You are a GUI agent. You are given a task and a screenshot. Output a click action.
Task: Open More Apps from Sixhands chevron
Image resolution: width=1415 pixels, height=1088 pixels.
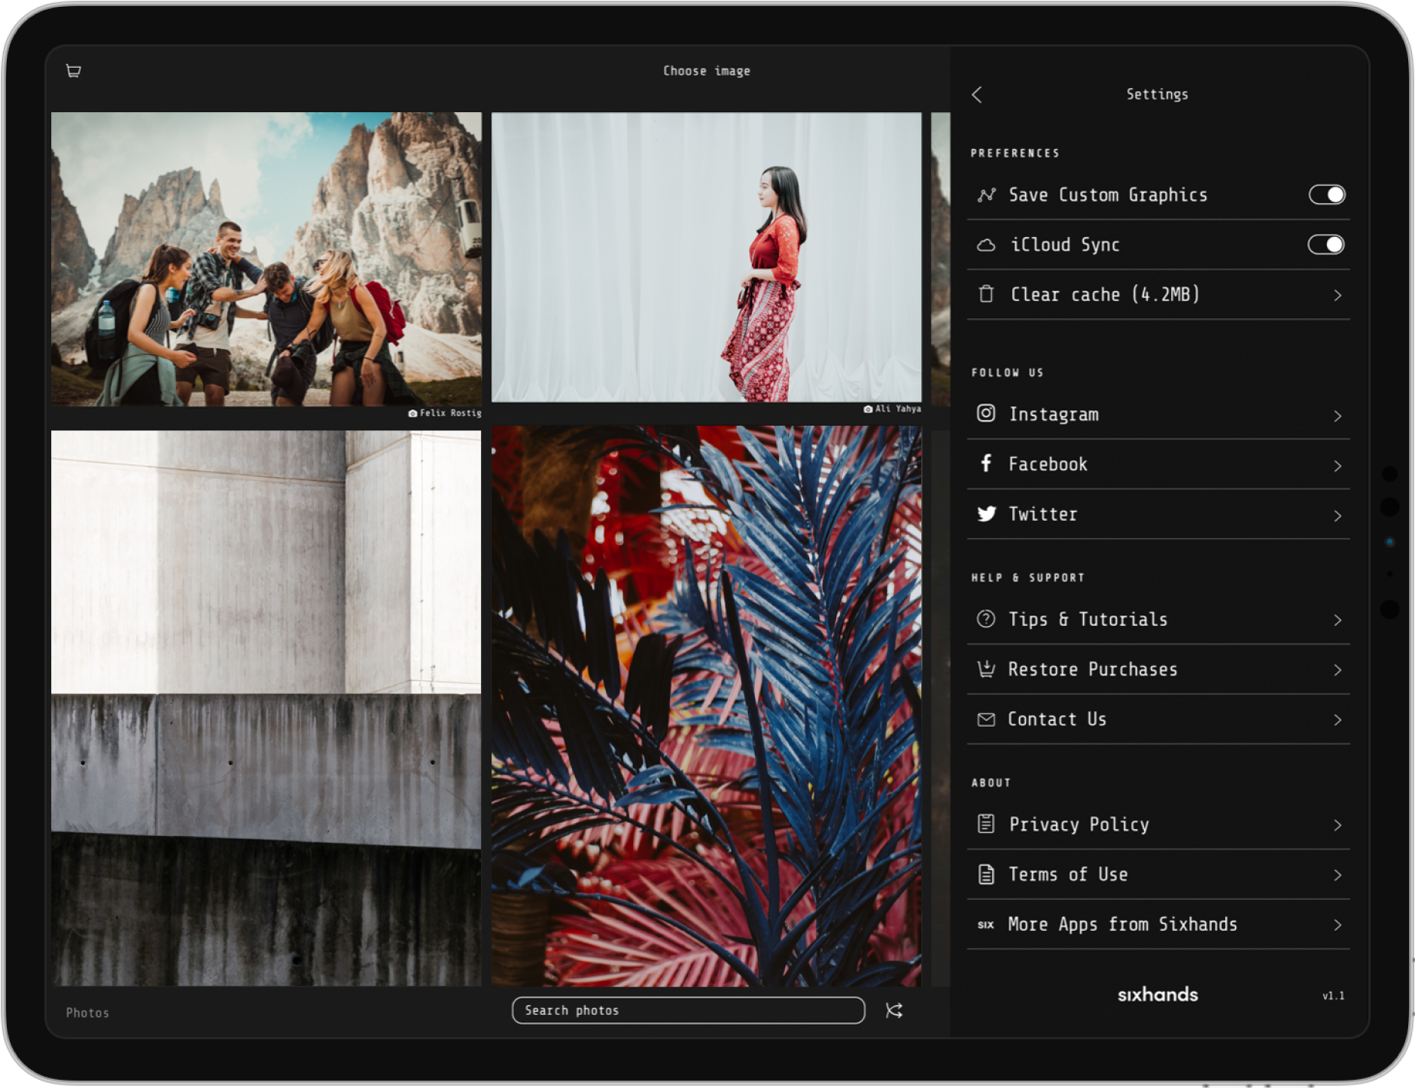pyautogui.click(x=1337, y=925)
